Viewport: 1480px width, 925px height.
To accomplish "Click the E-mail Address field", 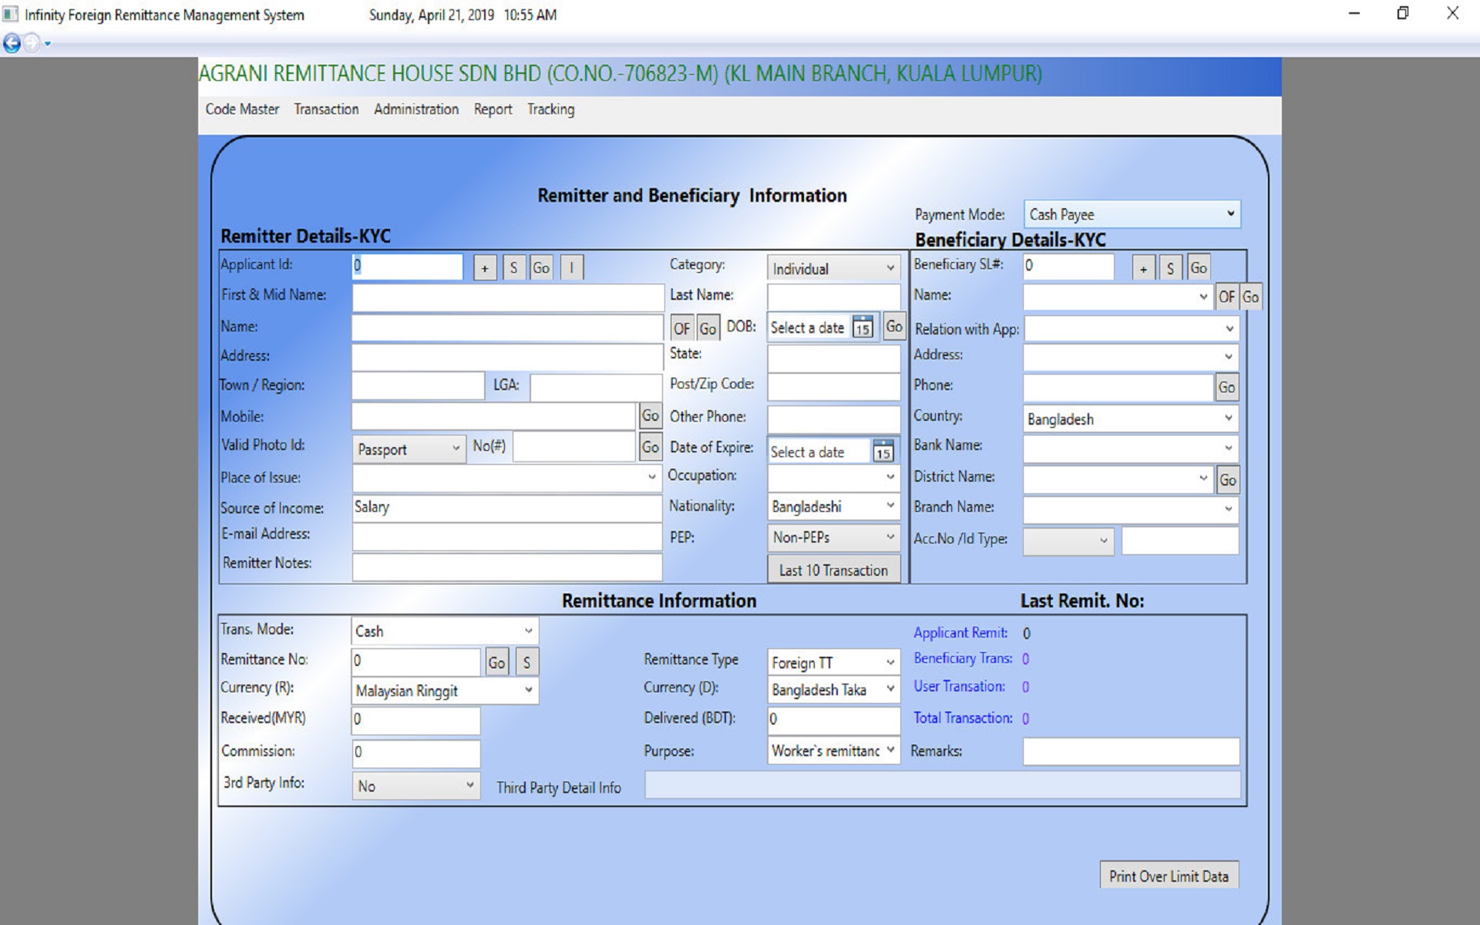I will click(507, 536).
